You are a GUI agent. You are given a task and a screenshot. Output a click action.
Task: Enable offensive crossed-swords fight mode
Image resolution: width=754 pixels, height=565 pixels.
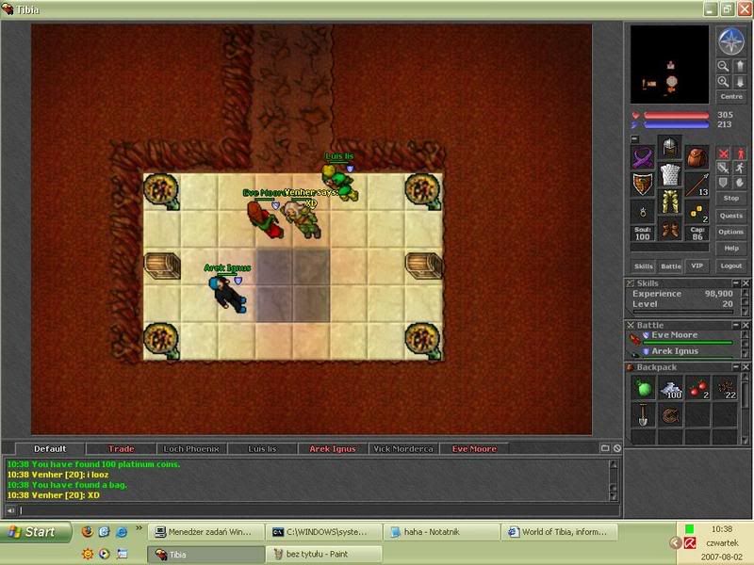(x=723, y=153)
